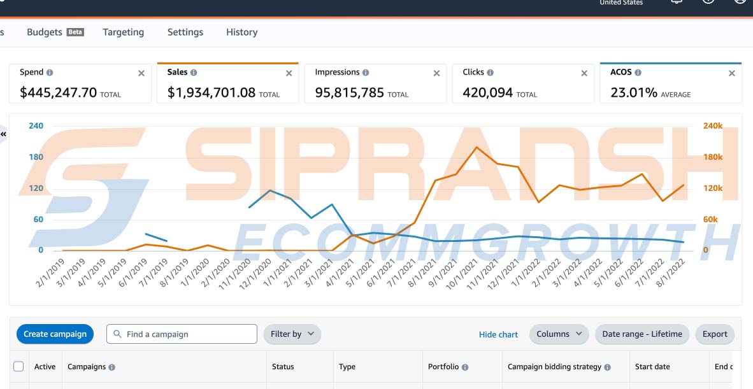Image resolution: width=753 pixels, height=389 pixels.
Task: Click the Portfolio column info icon
Action: [465, 367]
